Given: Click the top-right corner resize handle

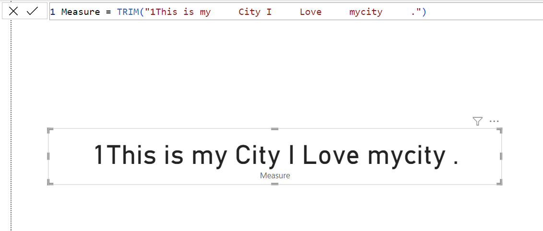Looking at the screenshot, I should click(500, 130).
